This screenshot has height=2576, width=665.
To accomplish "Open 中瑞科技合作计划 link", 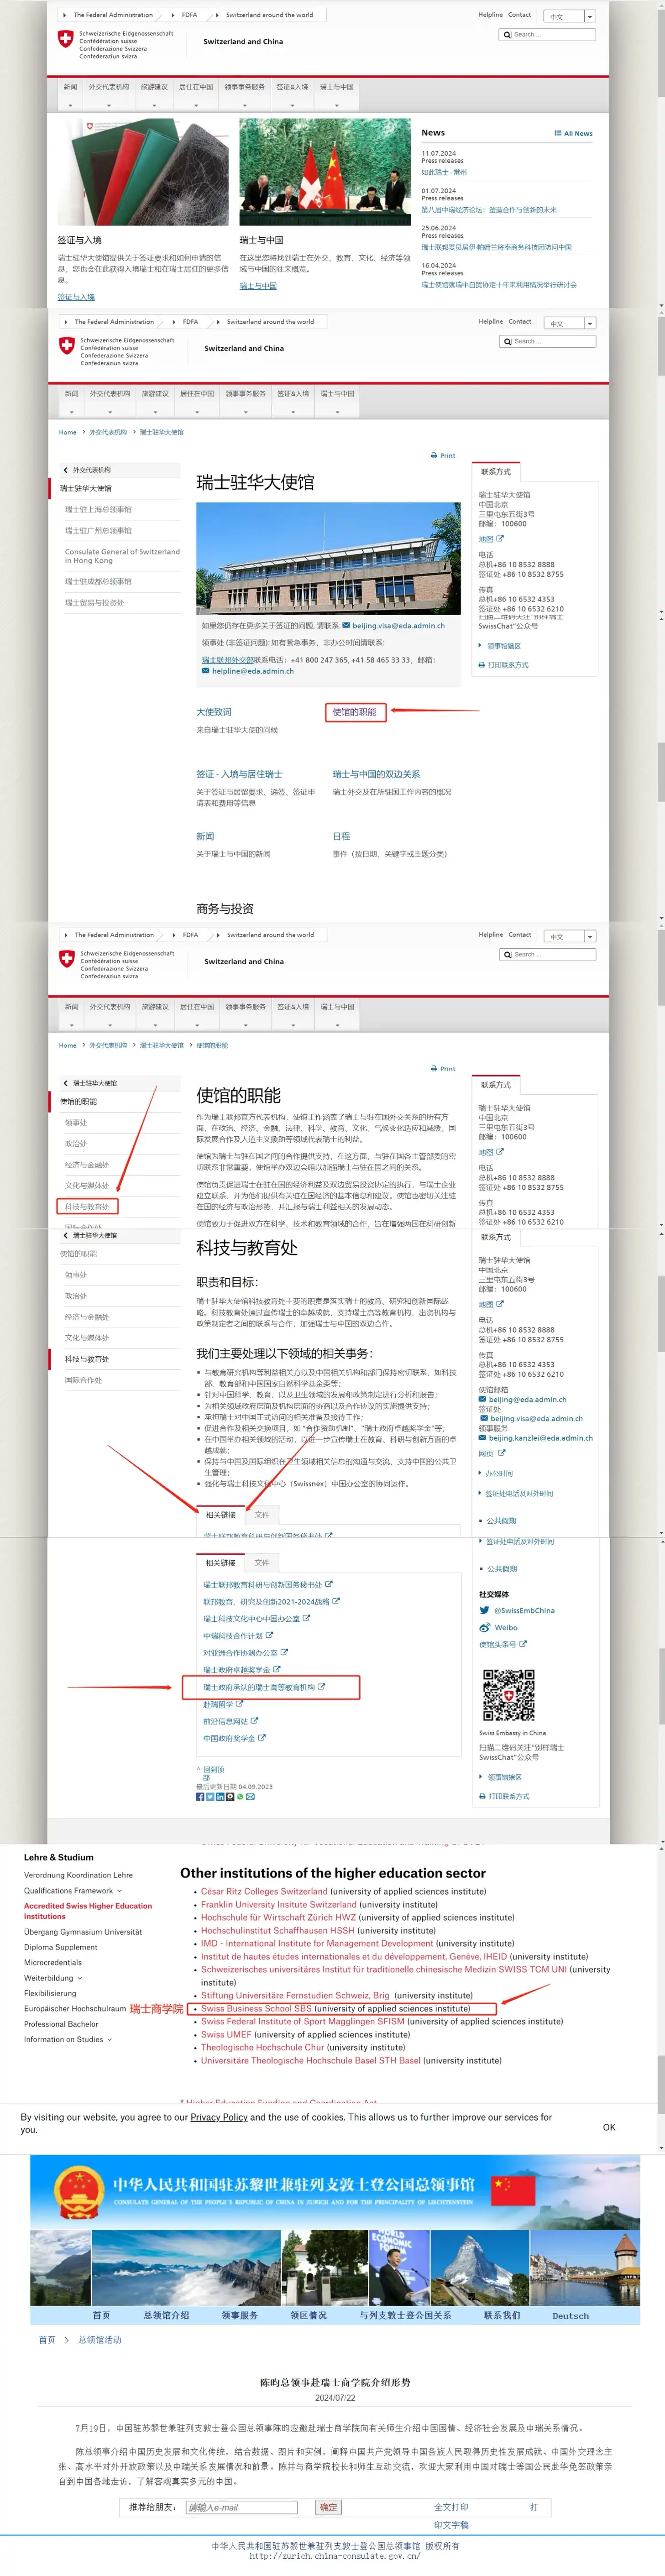I will (233, 1636).
